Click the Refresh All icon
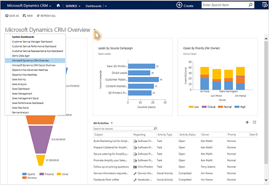The image size is (269, 185). (x=38, y=16)
